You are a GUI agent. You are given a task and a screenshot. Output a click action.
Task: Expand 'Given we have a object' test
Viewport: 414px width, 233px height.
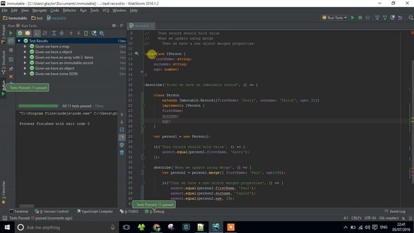pos(25,52)
